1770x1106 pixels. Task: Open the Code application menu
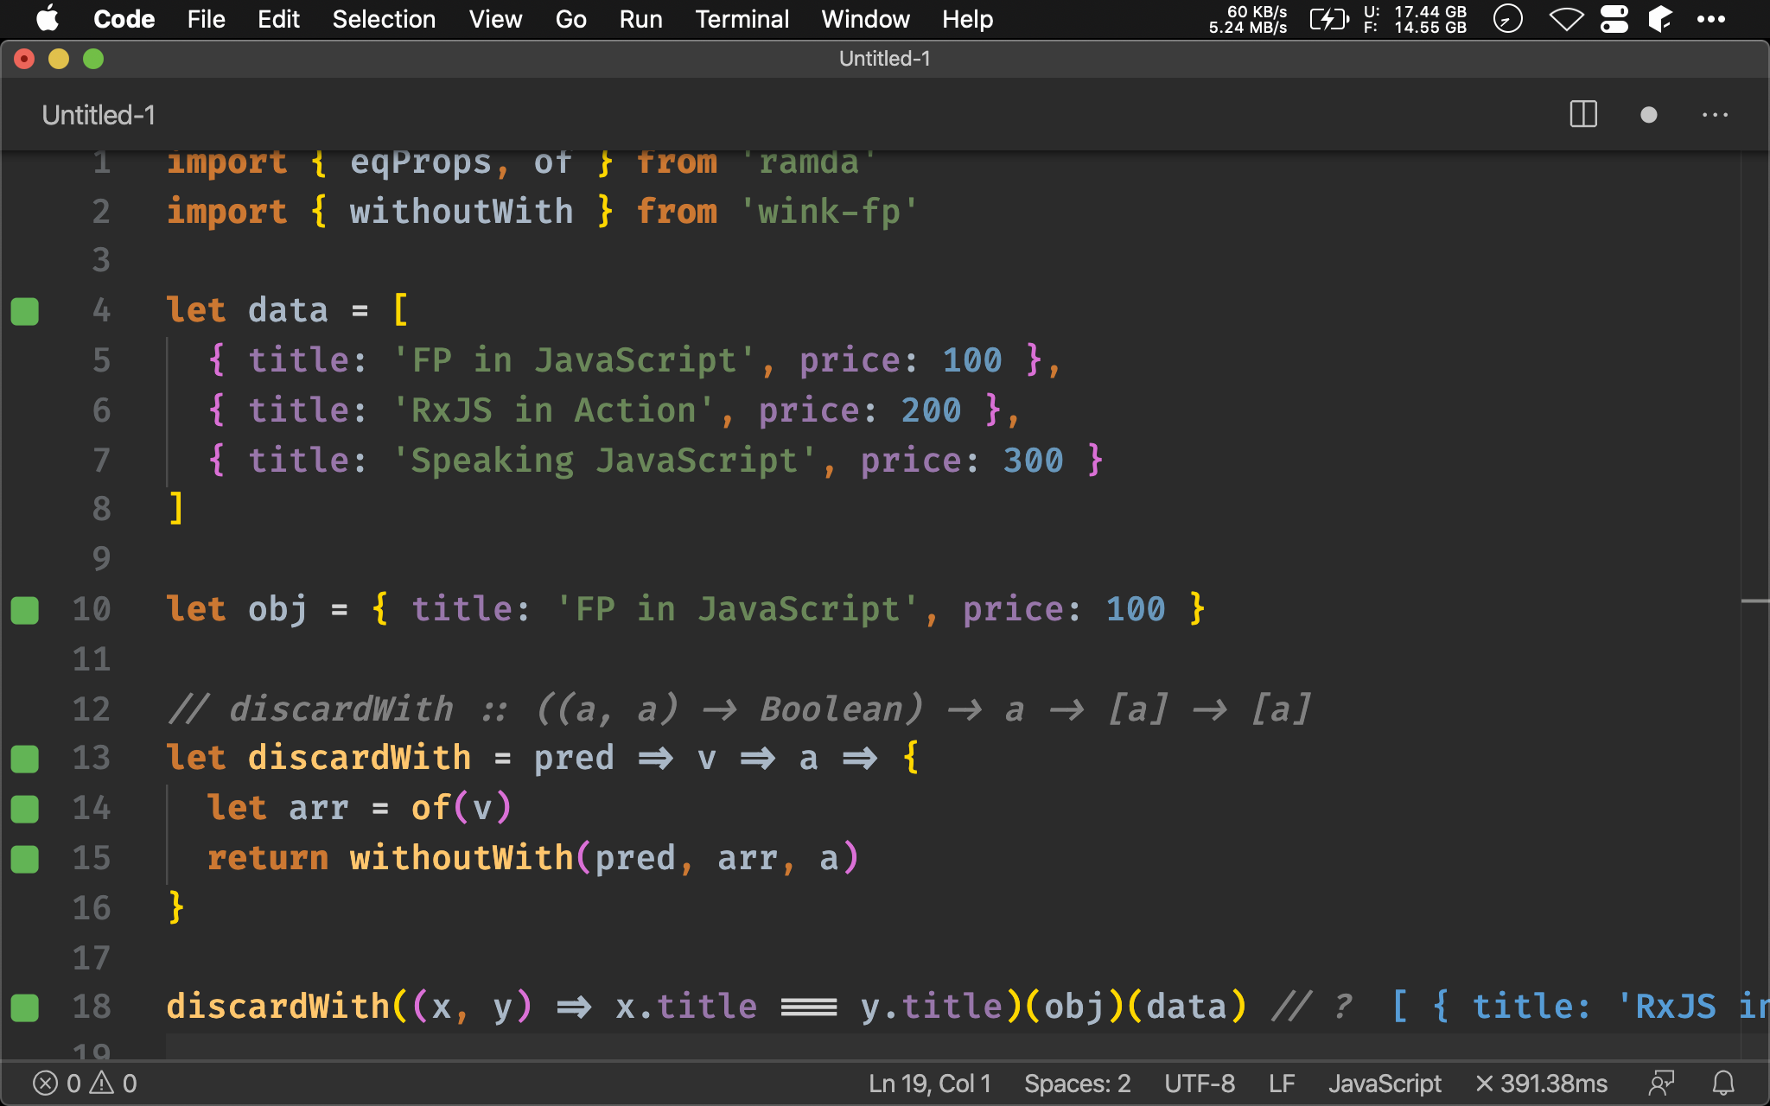click(x=124, y=19)
